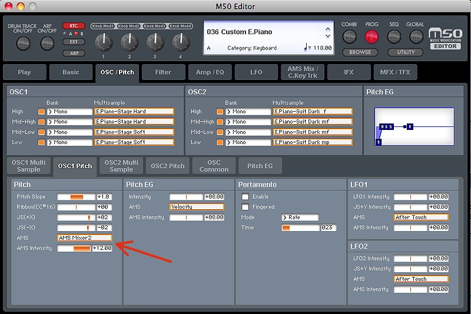
Task: Open the BROWSE button
Action: (x=360, y=52)
